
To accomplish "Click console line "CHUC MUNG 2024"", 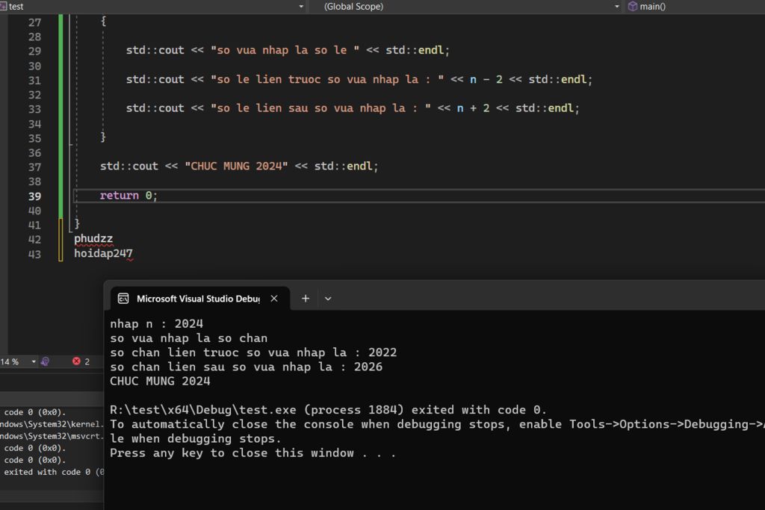I will (x=160, y=382).
